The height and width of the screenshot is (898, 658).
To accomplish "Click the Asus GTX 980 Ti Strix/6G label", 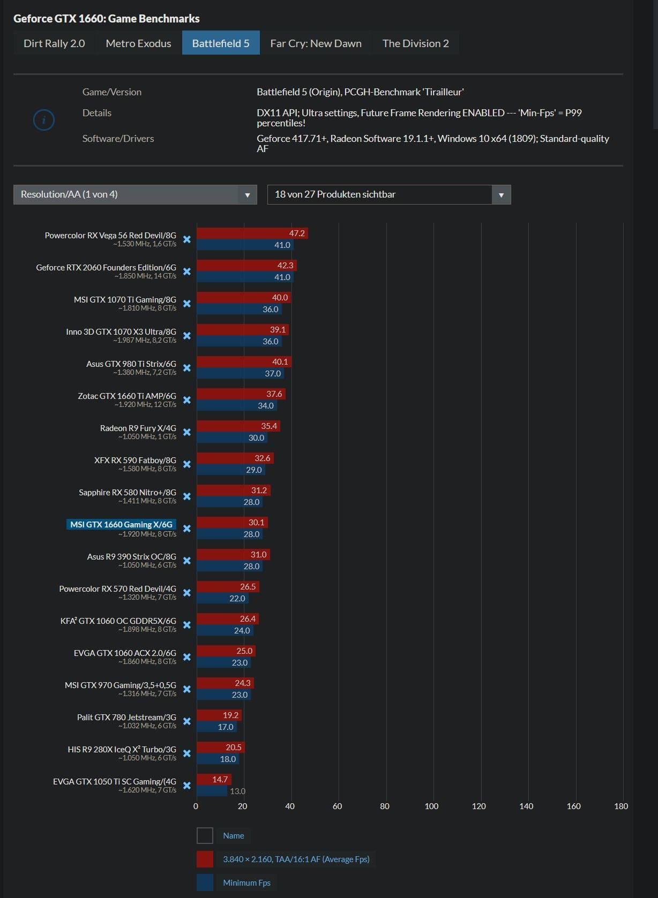I will 131,364.
